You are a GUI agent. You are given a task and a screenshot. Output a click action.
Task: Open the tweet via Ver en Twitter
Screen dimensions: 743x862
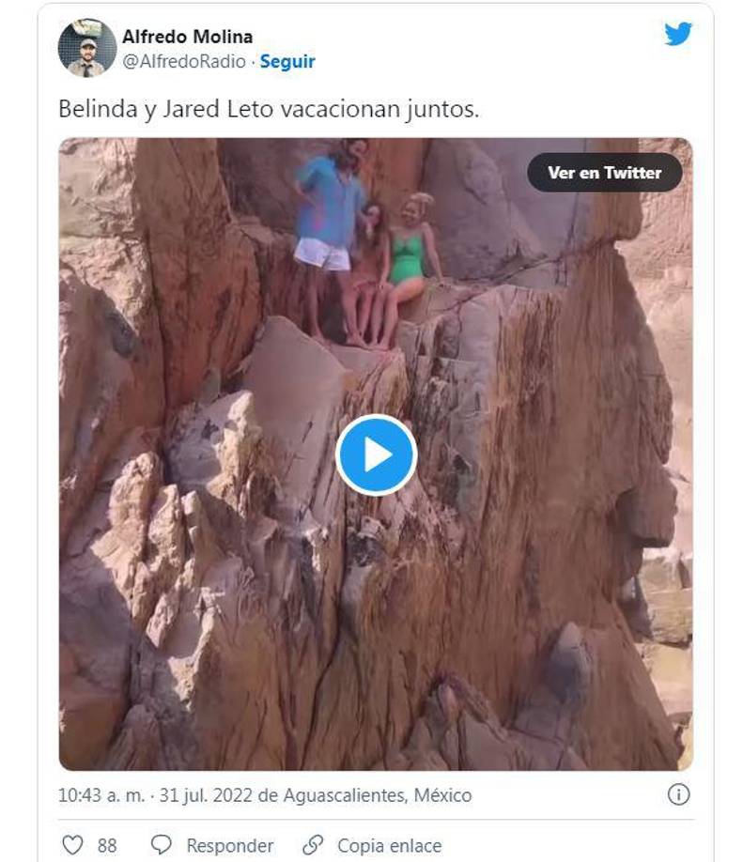tap(605, 173)
